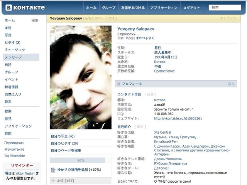Click the Прогулки interest link

(x=188, y=137)
